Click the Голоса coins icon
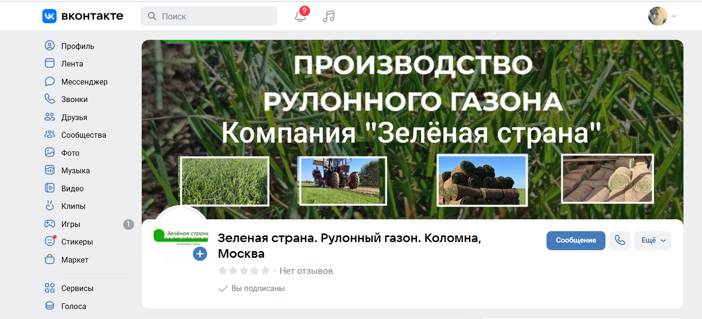This screenshot has width=702, height=319. 50,306
